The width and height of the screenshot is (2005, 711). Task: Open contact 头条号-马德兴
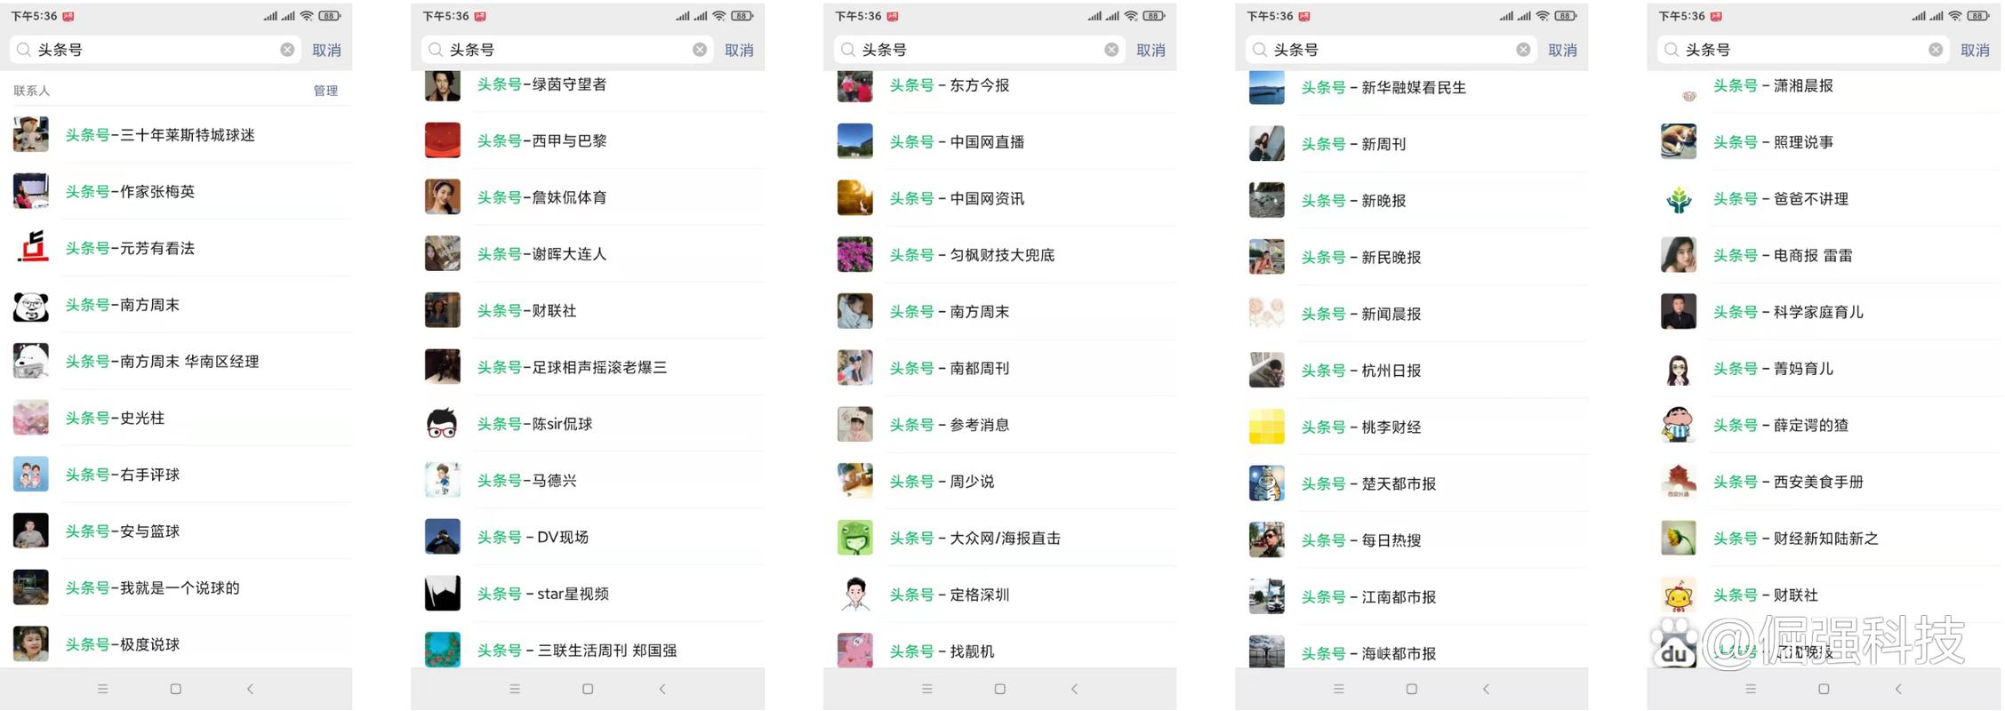pyautogui.click(x=588, y=481)
